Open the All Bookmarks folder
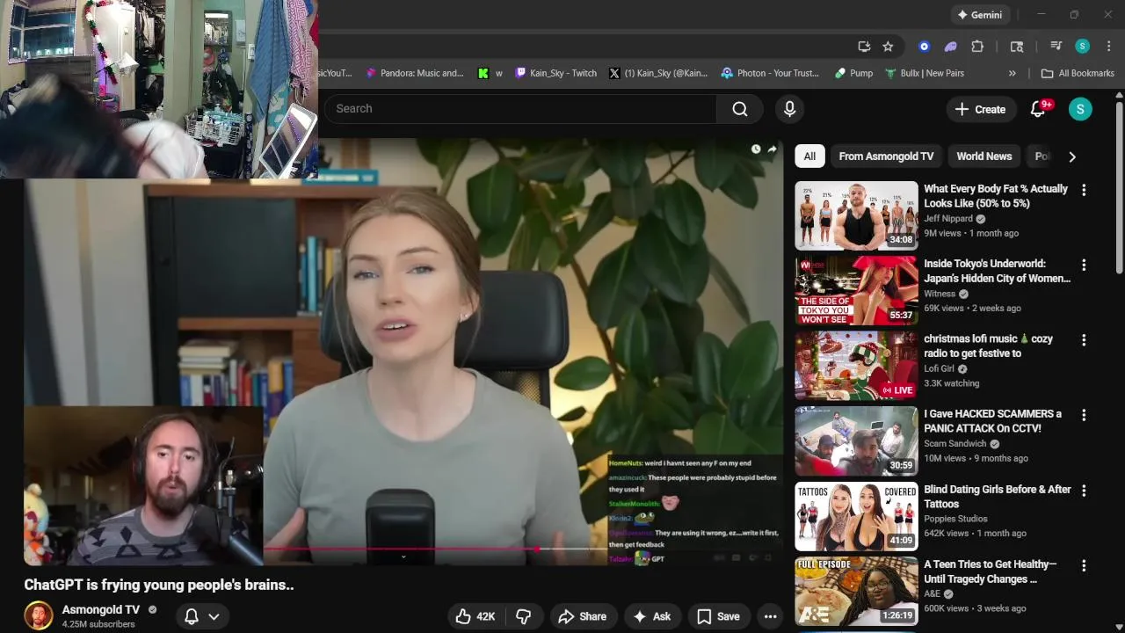The width and height of the screenshot is (1125, 633). coord(1078,73)
